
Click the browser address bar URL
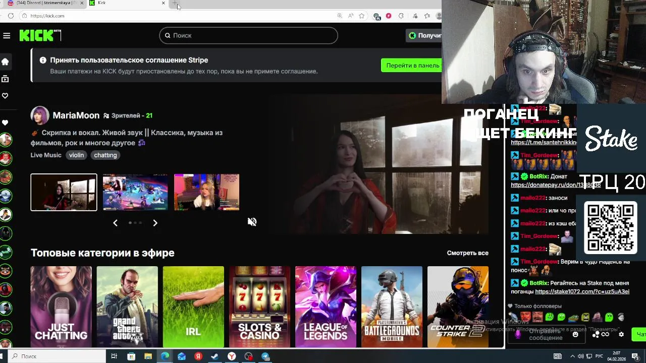point(47,16)
